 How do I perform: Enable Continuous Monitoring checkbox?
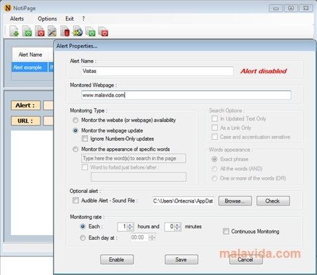(226, 231)
